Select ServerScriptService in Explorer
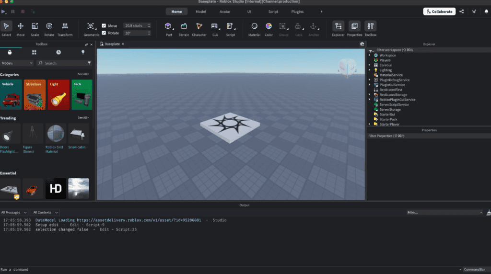Viewport: 491px width, 274px height. point(394,104)
